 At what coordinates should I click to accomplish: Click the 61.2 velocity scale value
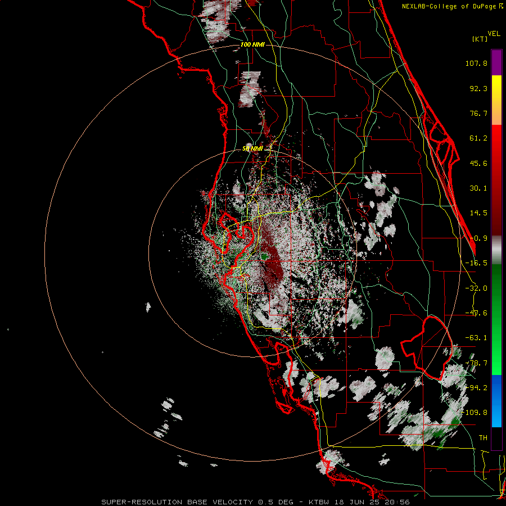click(478, 138)
